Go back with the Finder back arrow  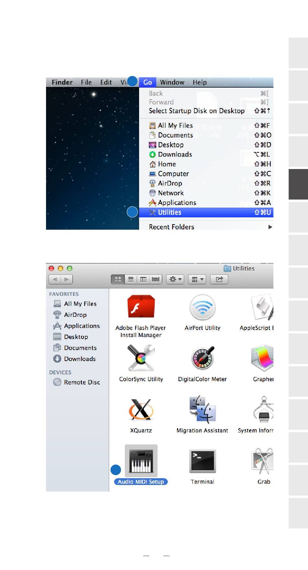tap(55, 279)
